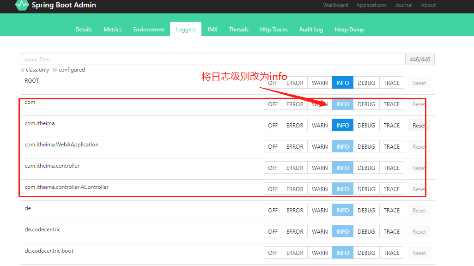Enable the configured checkbox
Viewport: 474px width, 266px height.
pos(55,70)
